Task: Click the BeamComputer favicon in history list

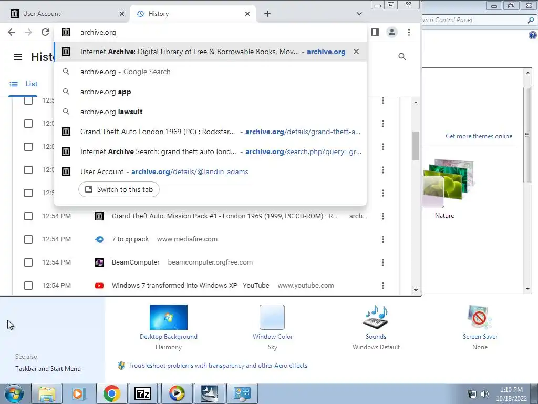Action: click(x=99, y=262)
